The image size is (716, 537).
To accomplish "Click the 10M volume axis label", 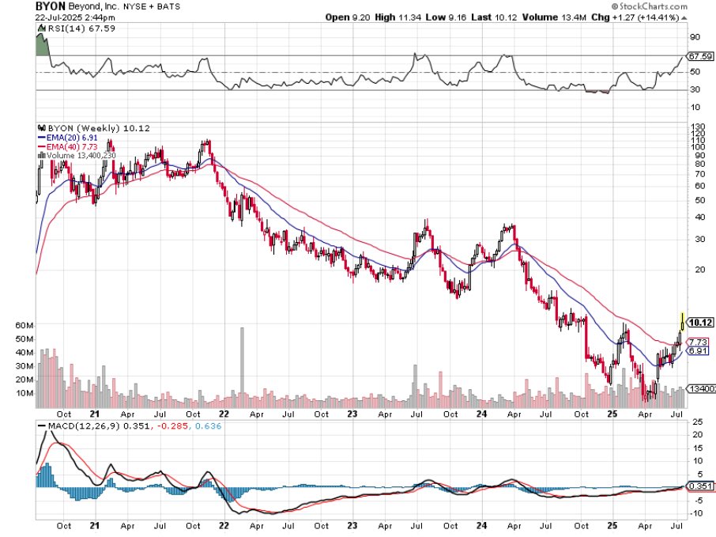I will tap(24, 394).
